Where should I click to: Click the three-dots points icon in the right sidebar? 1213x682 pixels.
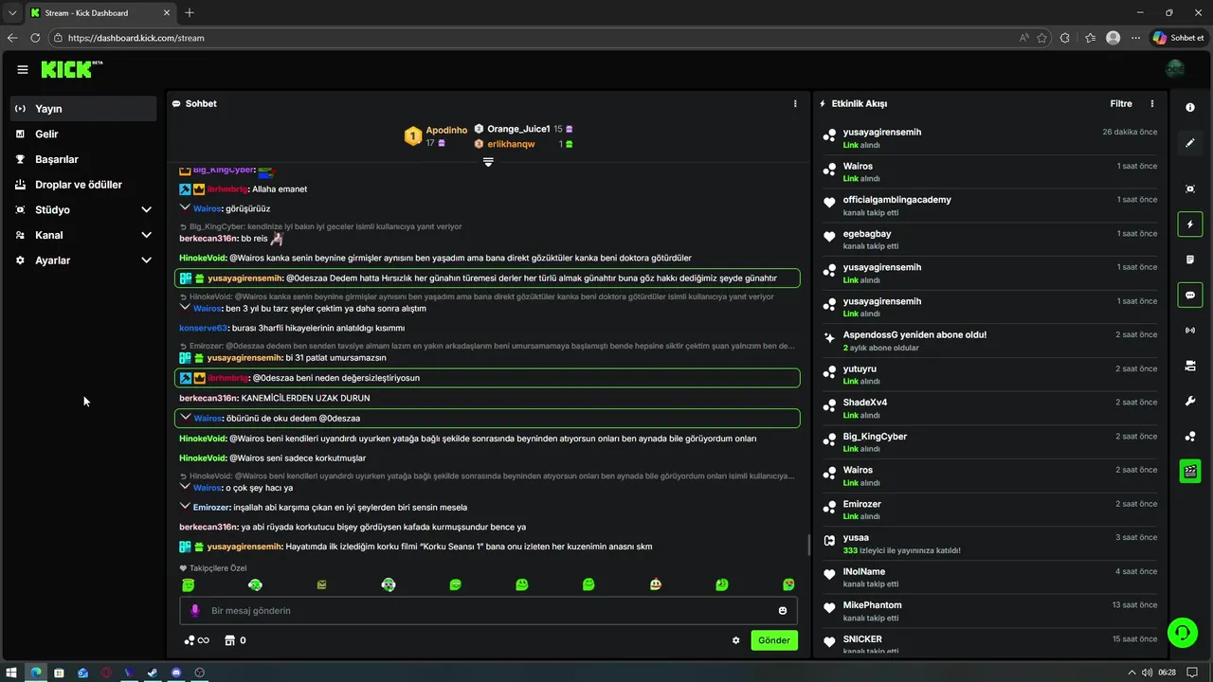pyautogui.click(x=1190, y=436)
